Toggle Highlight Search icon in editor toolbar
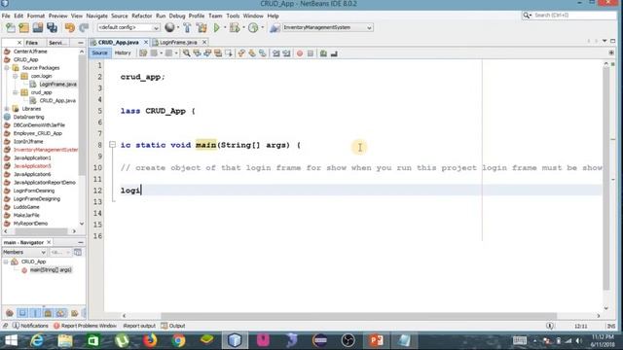The height and width of the screenshot is (350, 623). [218, 53]
